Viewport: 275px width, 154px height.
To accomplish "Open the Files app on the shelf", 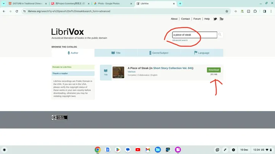I will tap(158, 150).
